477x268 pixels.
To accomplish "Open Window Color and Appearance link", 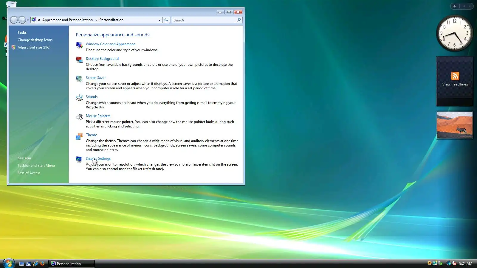I will (110, 44).
